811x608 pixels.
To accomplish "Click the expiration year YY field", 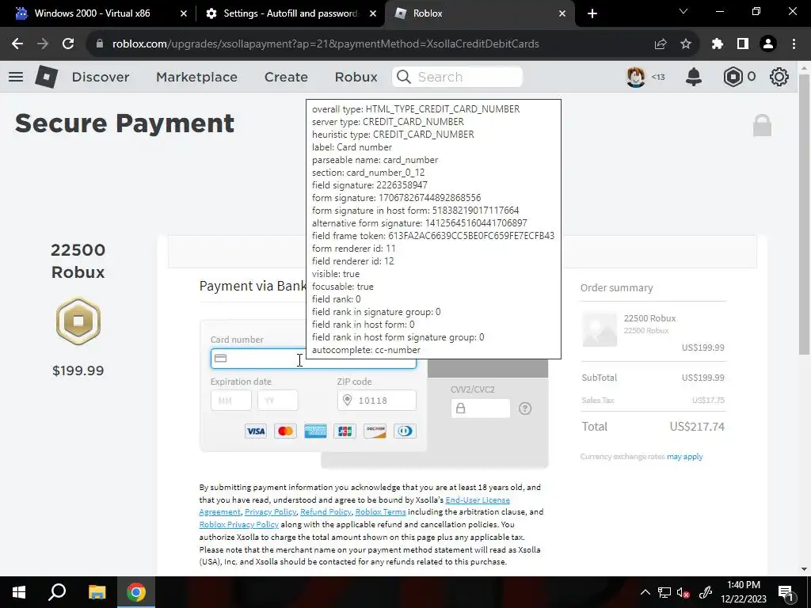I will [x=278, y=400].
